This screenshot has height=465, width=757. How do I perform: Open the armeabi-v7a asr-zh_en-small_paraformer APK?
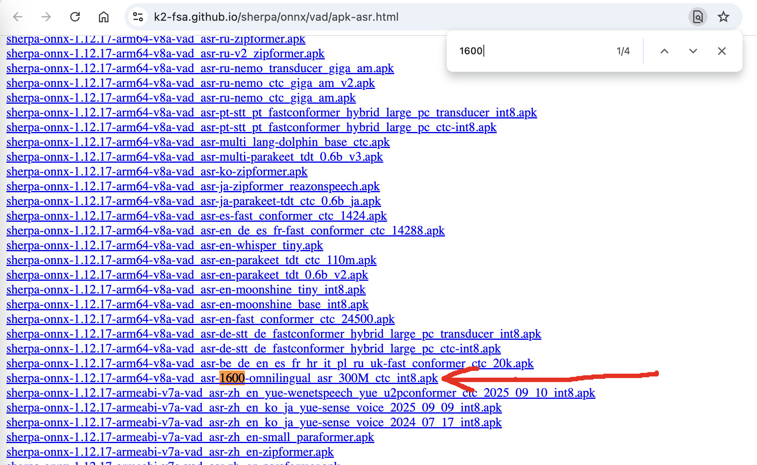click(x=190, y=437)
